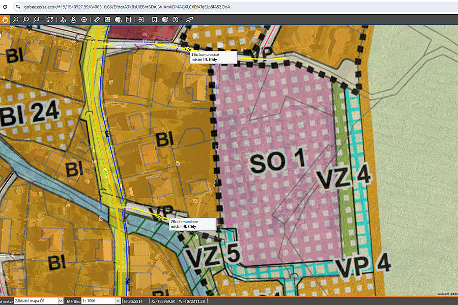Click the zoom out magnifier
The height and width of the screenshot is (305, 458).
(26, 19)
